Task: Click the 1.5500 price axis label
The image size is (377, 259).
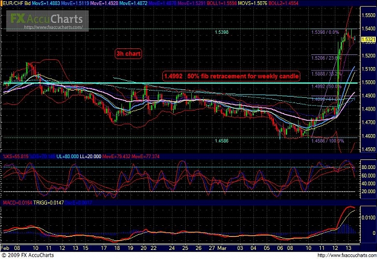Action: pyautogui.click(x=369, y=16)
